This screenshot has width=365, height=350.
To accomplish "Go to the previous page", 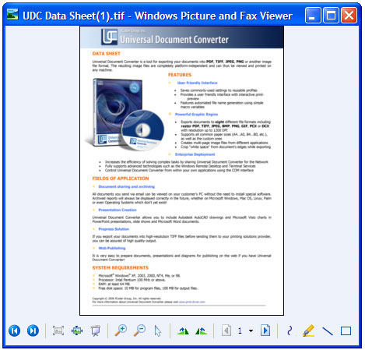I will [226, 331].
